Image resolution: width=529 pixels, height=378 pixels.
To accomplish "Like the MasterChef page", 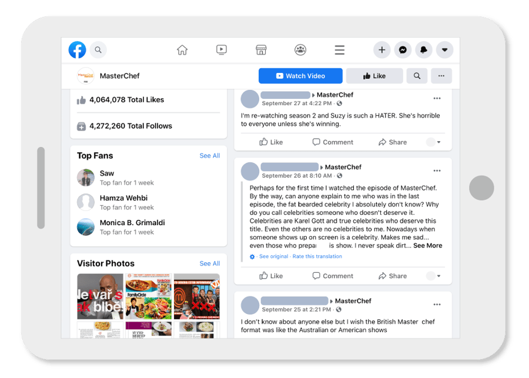I will point(374,76).
